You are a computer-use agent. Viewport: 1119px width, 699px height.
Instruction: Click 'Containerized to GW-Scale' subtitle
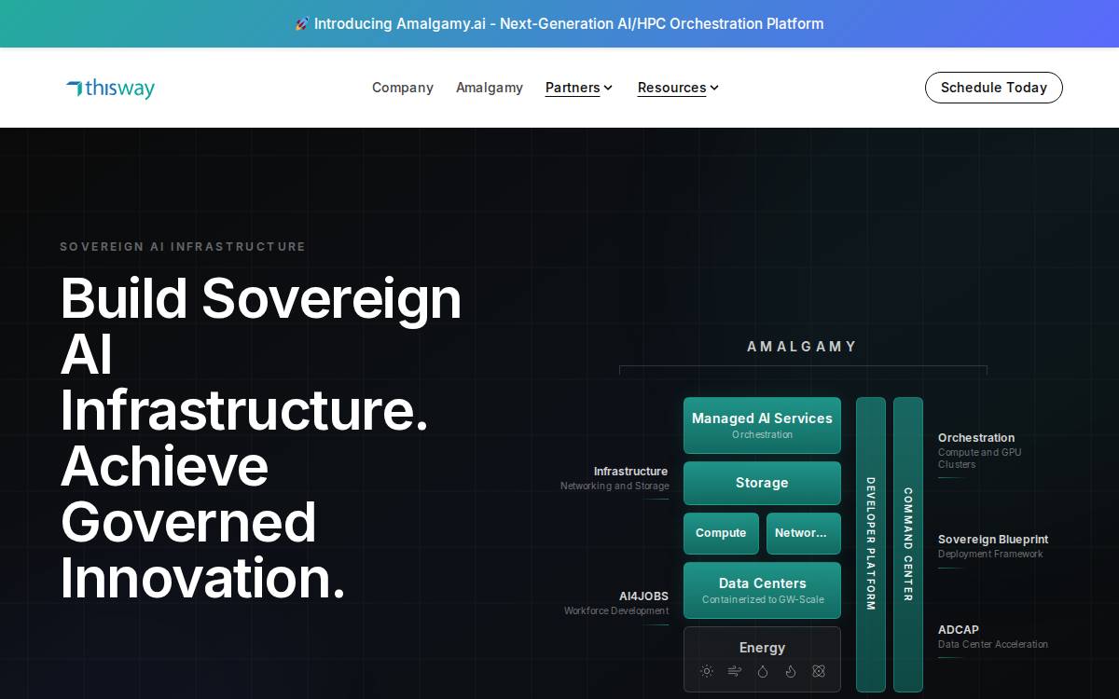tap(763, 600)
